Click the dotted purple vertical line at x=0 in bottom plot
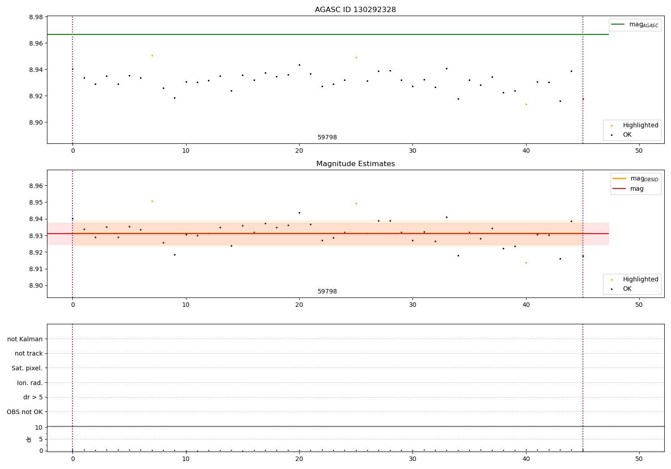This screenshot has height=469, width=671. tap(72, 388)
